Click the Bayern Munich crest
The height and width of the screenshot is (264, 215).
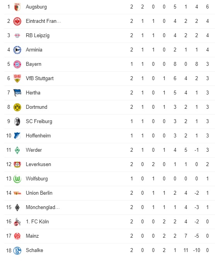(x=17, y=64)
